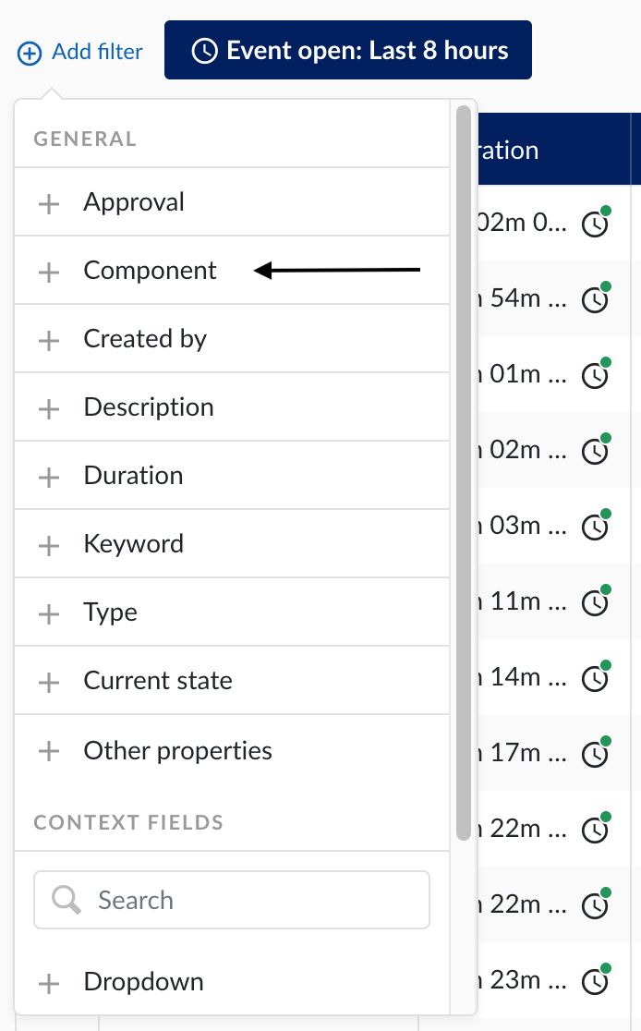Expand the Other properties filter

click(177, 750)
